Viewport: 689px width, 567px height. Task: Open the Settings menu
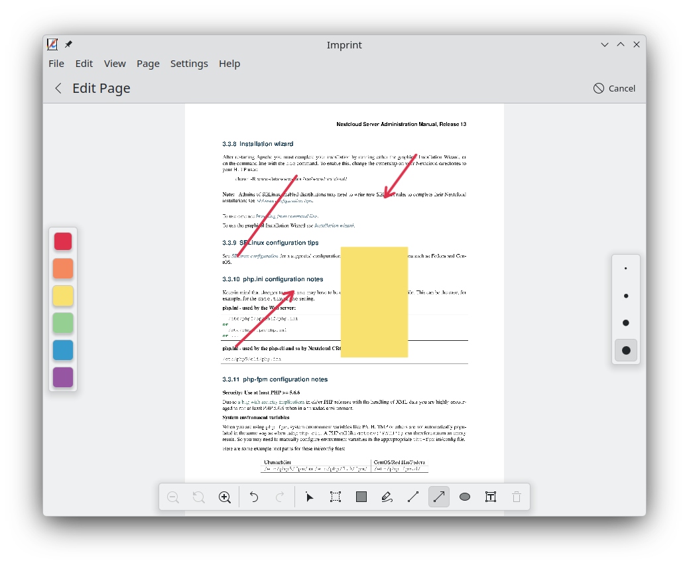click(x=189, y=64)
